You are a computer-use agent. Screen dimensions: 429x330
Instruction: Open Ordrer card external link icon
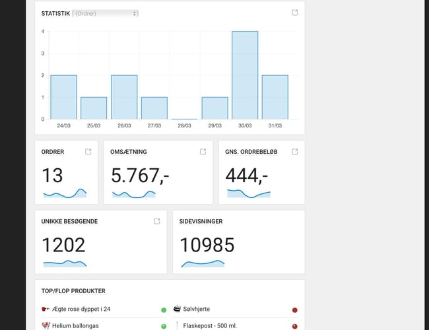[x=88, y=152]
